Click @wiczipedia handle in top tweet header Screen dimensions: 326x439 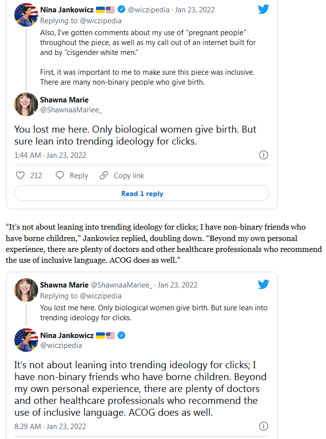pyautogui.click(x=148, y=10)
